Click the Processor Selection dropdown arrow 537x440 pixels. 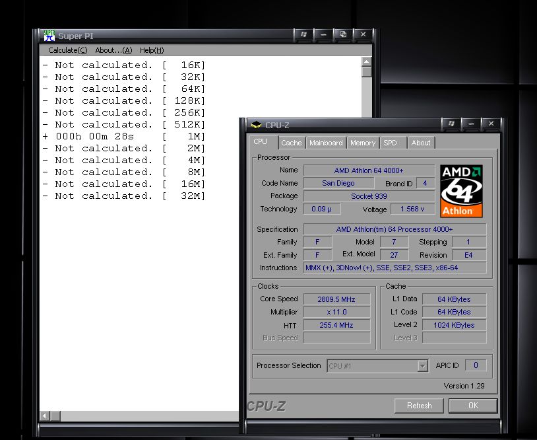pyautogui.click(x=423, y=366)
